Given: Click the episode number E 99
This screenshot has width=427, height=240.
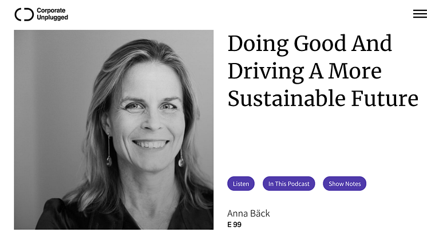Looking at the screenshot, I should point(234,225).
